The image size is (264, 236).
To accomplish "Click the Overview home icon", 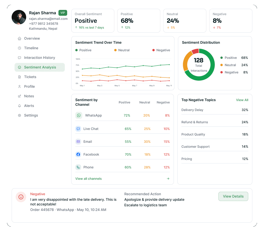I will [x=19, y=38].
